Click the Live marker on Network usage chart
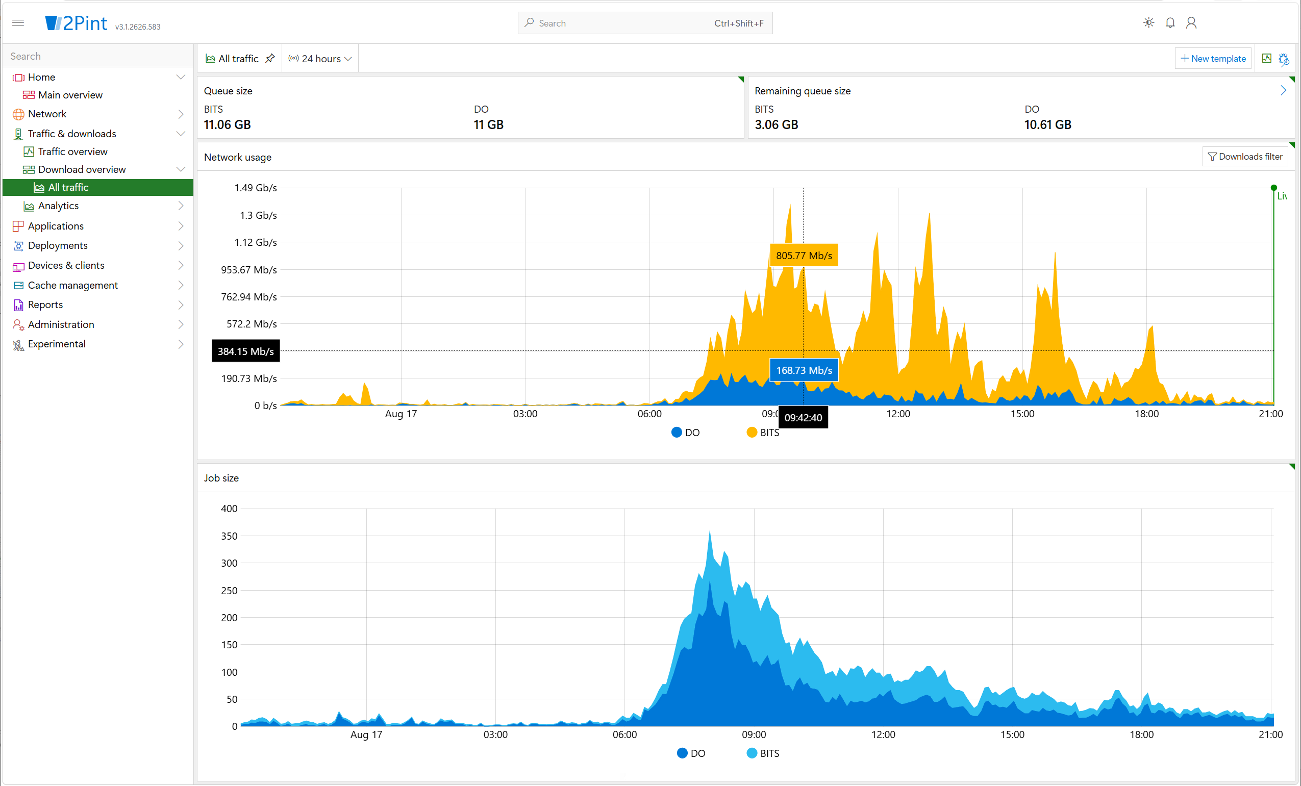 point(1273,187)
